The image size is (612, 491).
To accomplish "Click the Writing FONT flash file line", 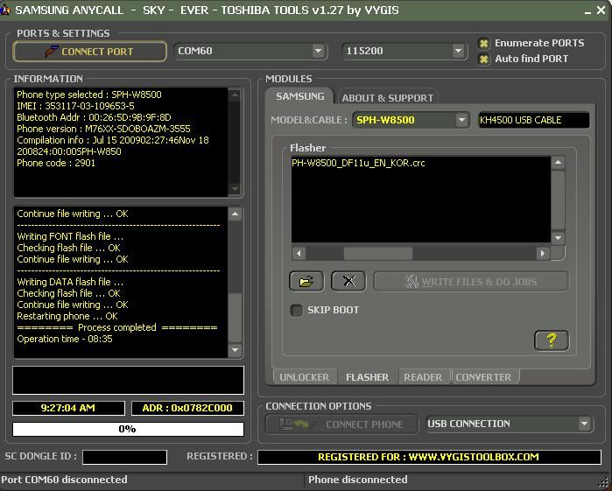I will click(70, 236).
